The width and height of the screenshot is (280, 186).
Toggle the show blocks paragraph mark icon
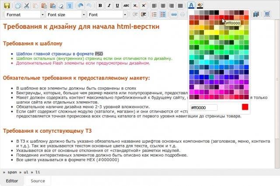point(70,6)
